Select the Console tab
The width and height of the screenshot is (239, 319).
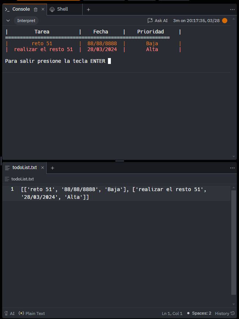click(x=21, y=9)
